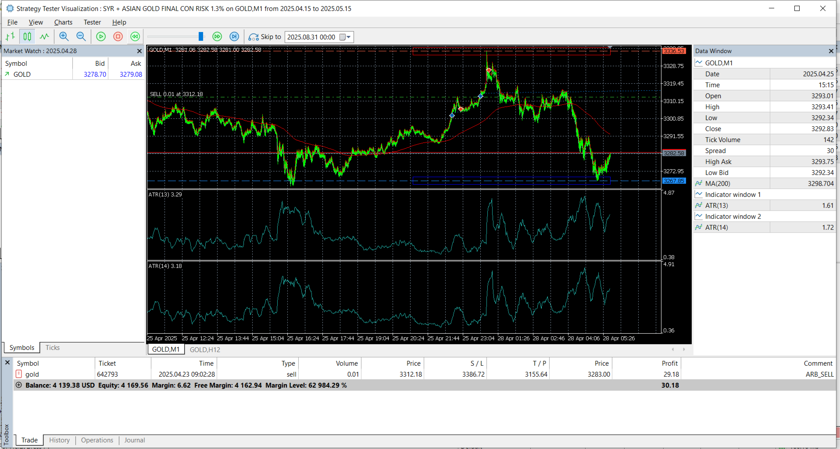Image resolution: width=840 pixels, height=449 pixels.
Task: Open the Operations tab in Toolbox
Action: (x=97, y=440)
